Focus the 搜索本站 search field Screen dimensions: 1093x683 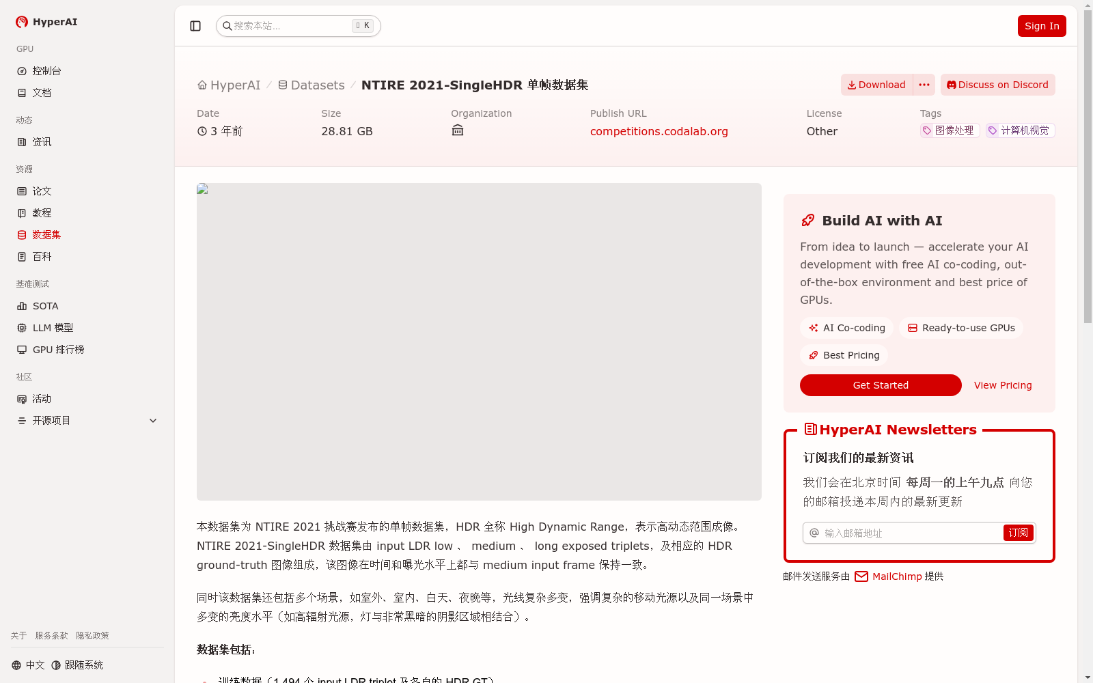tap(299, 26)
